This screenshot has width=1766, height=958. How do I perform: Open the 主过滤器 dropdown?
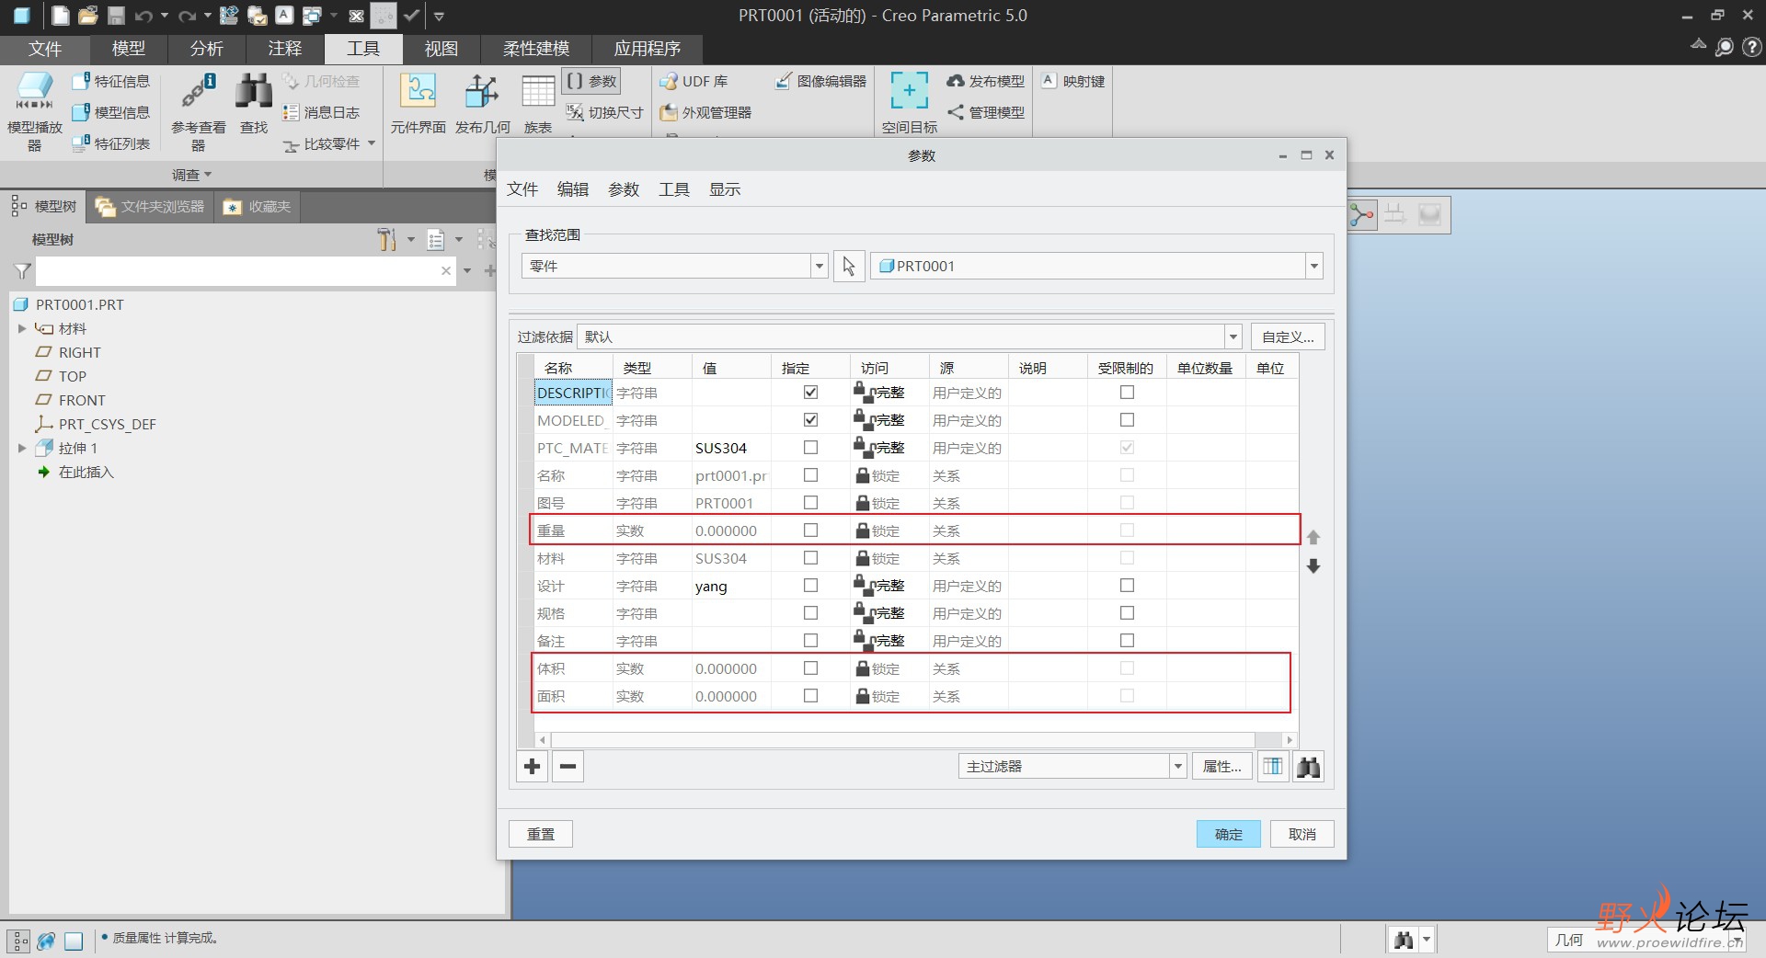(x=1177, y=766)
